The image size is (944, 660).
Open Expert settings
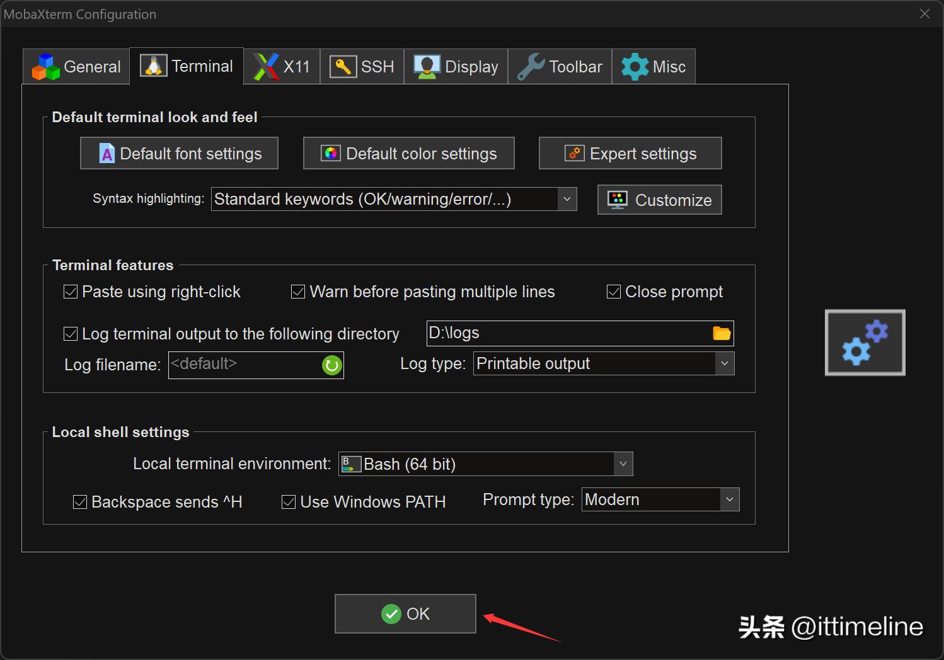(x=630, y=154)
